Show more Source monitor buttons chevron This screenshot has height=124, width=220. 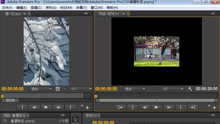coord(82,106)
